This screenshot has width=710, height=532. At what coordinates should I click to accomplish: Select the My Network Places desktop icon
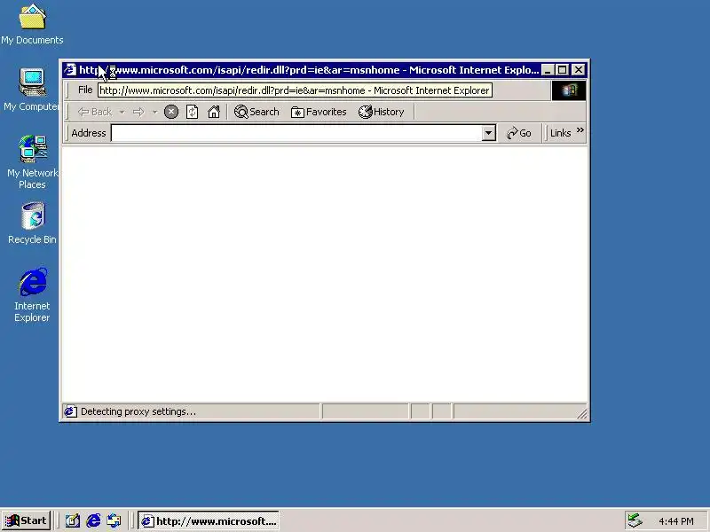pos(32,162)
